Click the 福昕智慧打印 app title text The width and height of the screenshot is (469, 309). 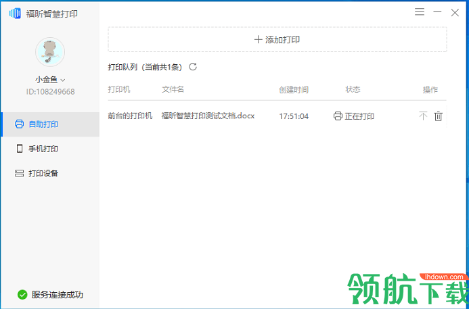pos(52,14)
